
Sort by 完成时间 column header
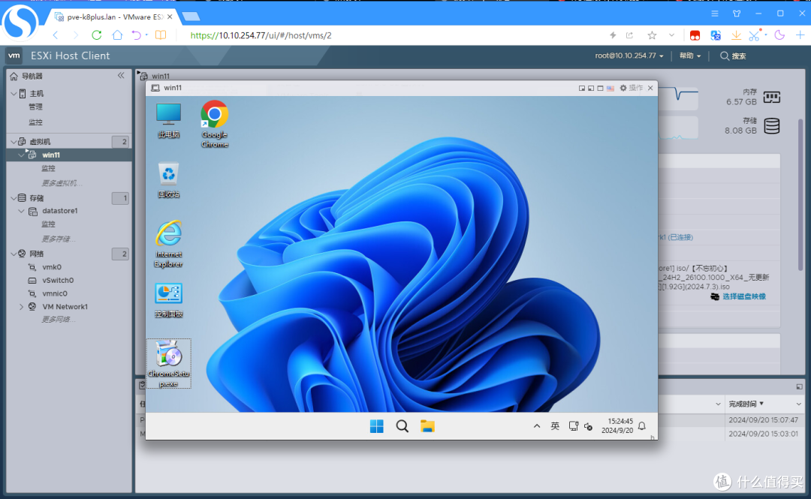(x=743, y=404)
